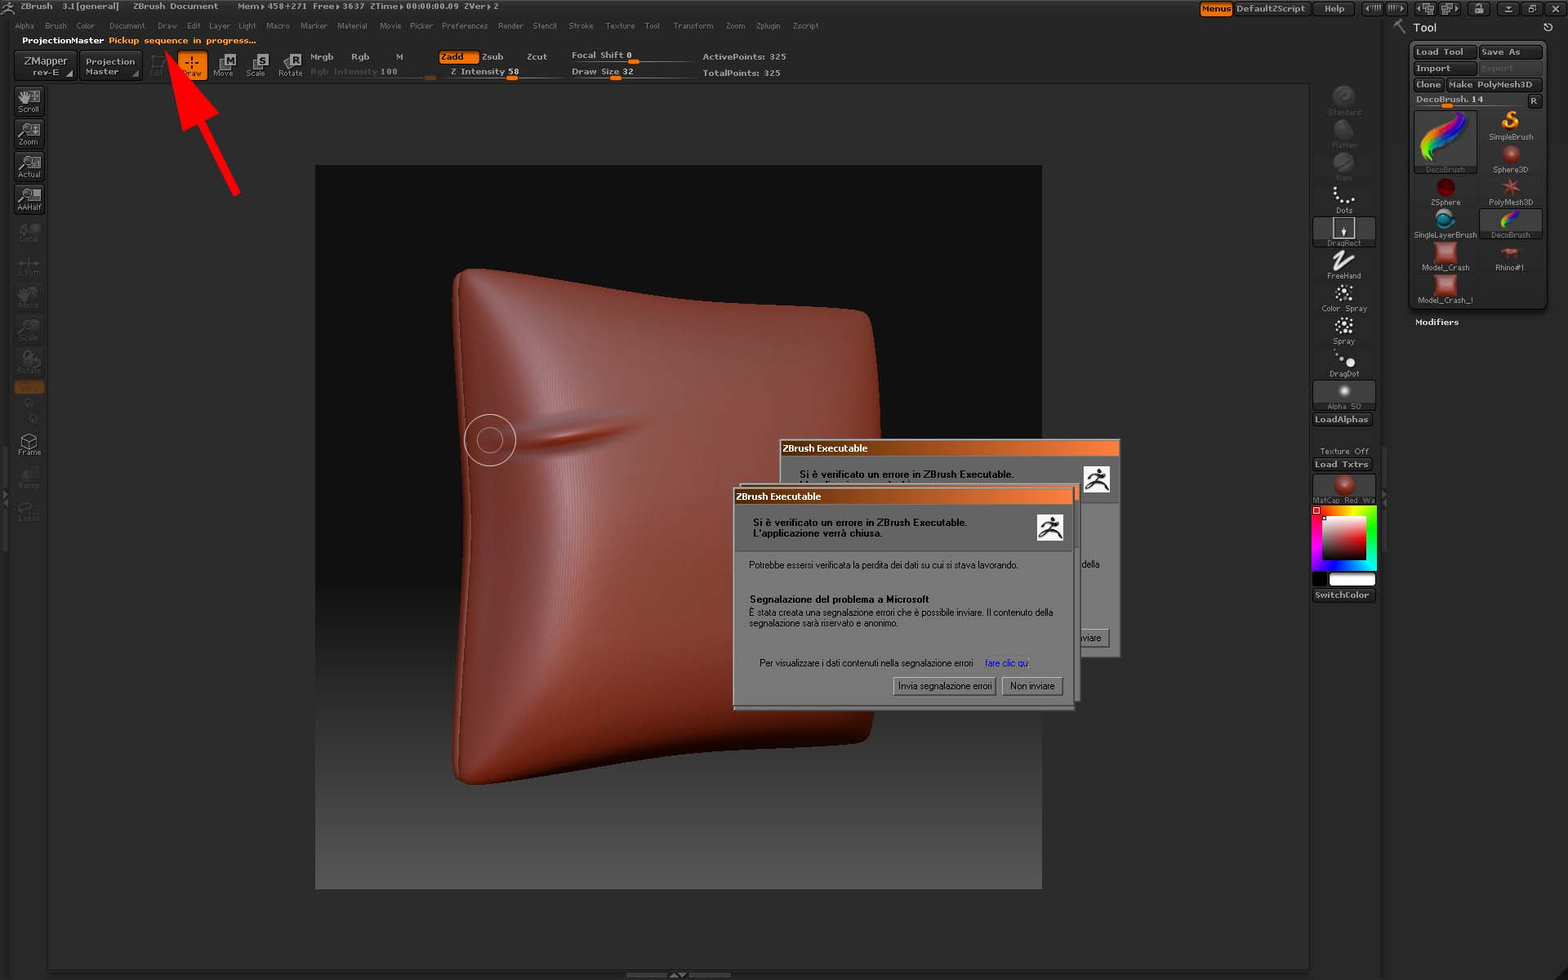Select the Model_Crash_! tool
Image resolution: width=1568 pixels, height=980 pixels.
point(1445,289)
